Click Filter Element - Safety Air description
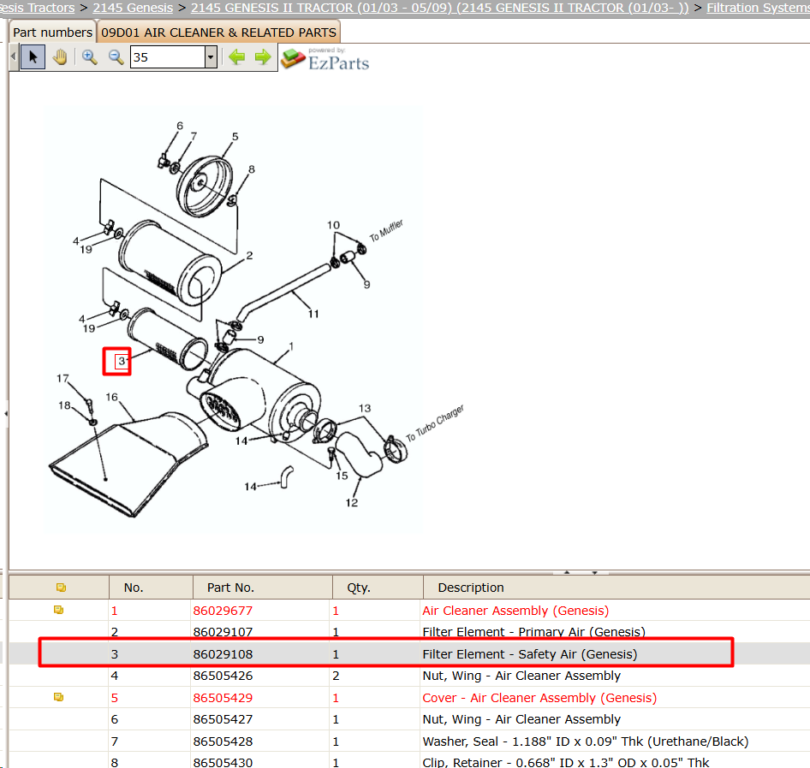Viewport: 810px width, 768px height. click(529, 654)
